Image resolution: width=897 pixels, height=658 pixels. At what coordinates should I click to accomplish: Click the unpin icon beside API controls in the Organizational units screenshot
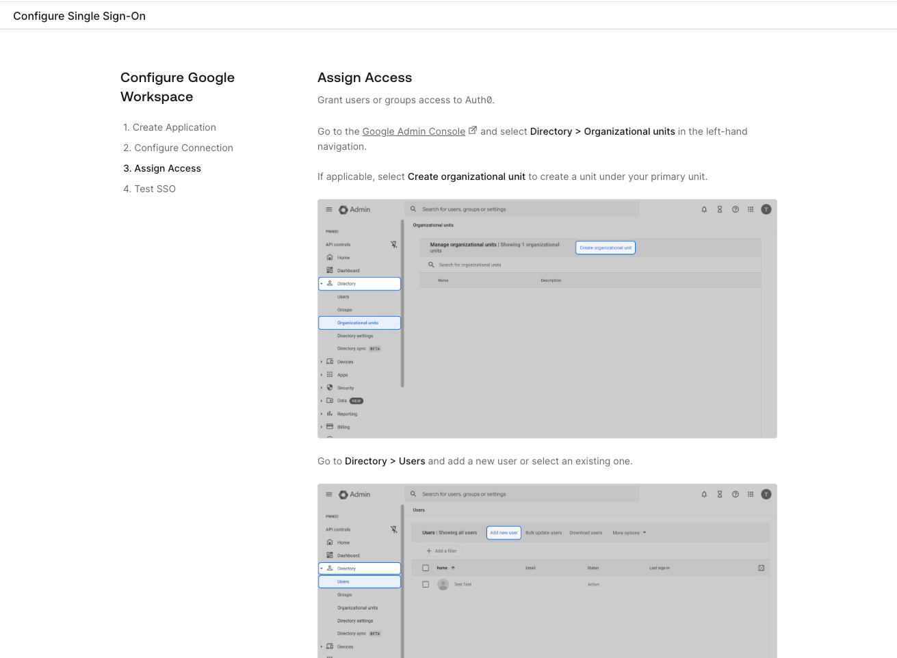point(393,244)
